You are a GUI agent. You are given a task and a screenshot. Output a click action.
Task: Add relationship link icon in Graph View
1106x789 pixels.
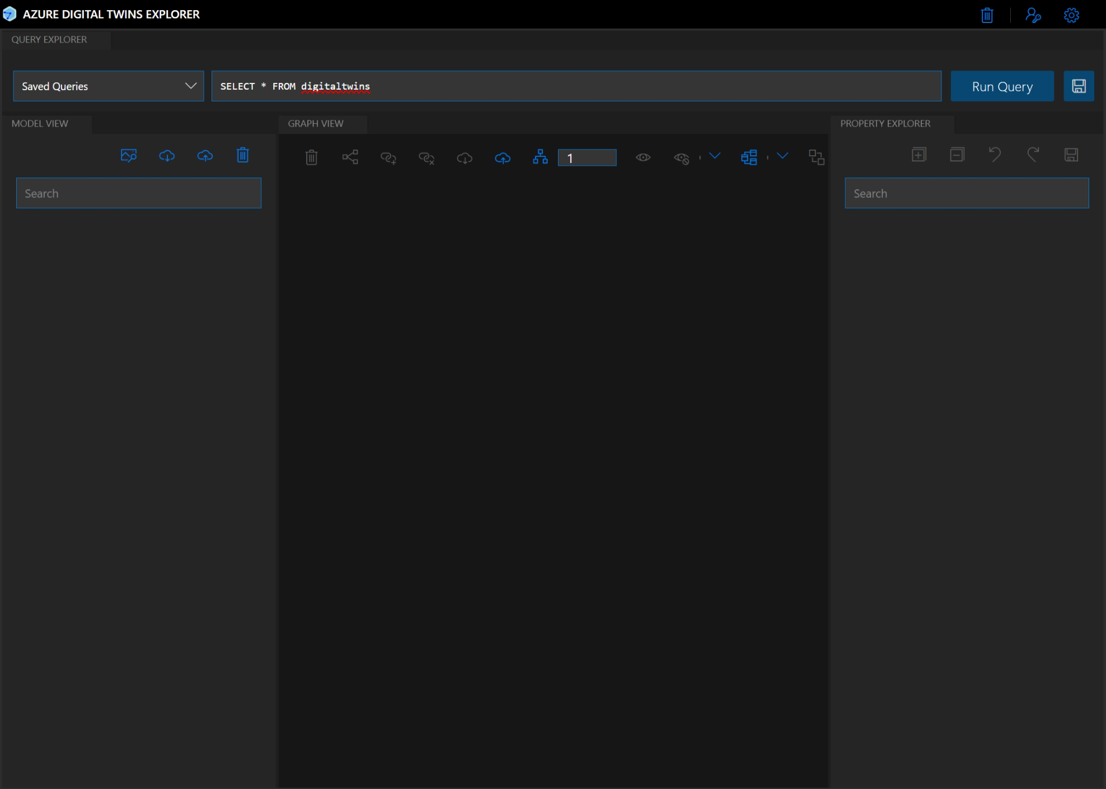pyautogui.click(x=388, y=158)
